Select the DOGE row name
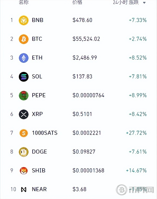The height and width of the screenshot is (199, 157). 40,152
